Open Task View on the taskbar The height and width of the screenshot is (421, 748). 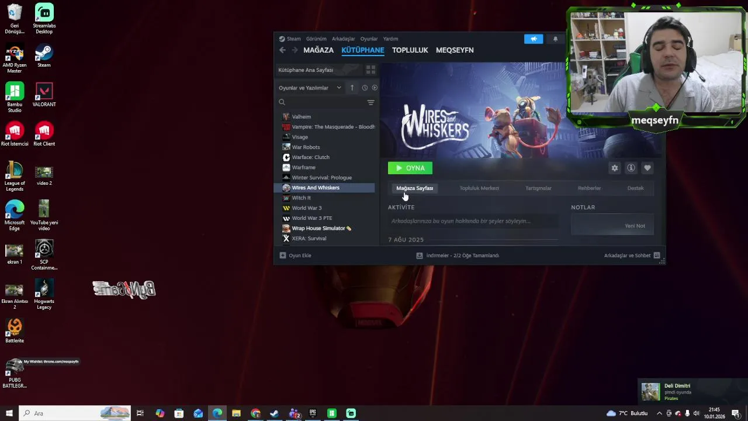[140, 413]
